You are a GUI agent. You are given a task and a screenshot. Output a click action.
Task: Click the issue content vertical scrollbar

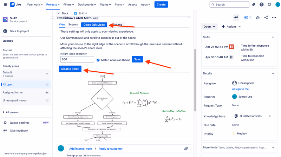pyautogui.click(x=195, y=80)
